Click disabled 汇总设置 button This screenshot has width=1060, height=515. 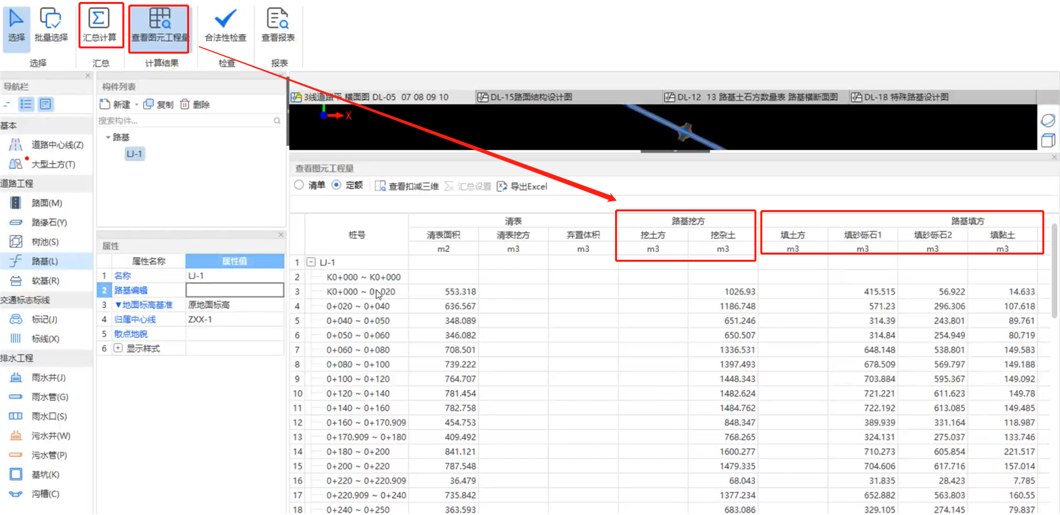click(468, 186)
